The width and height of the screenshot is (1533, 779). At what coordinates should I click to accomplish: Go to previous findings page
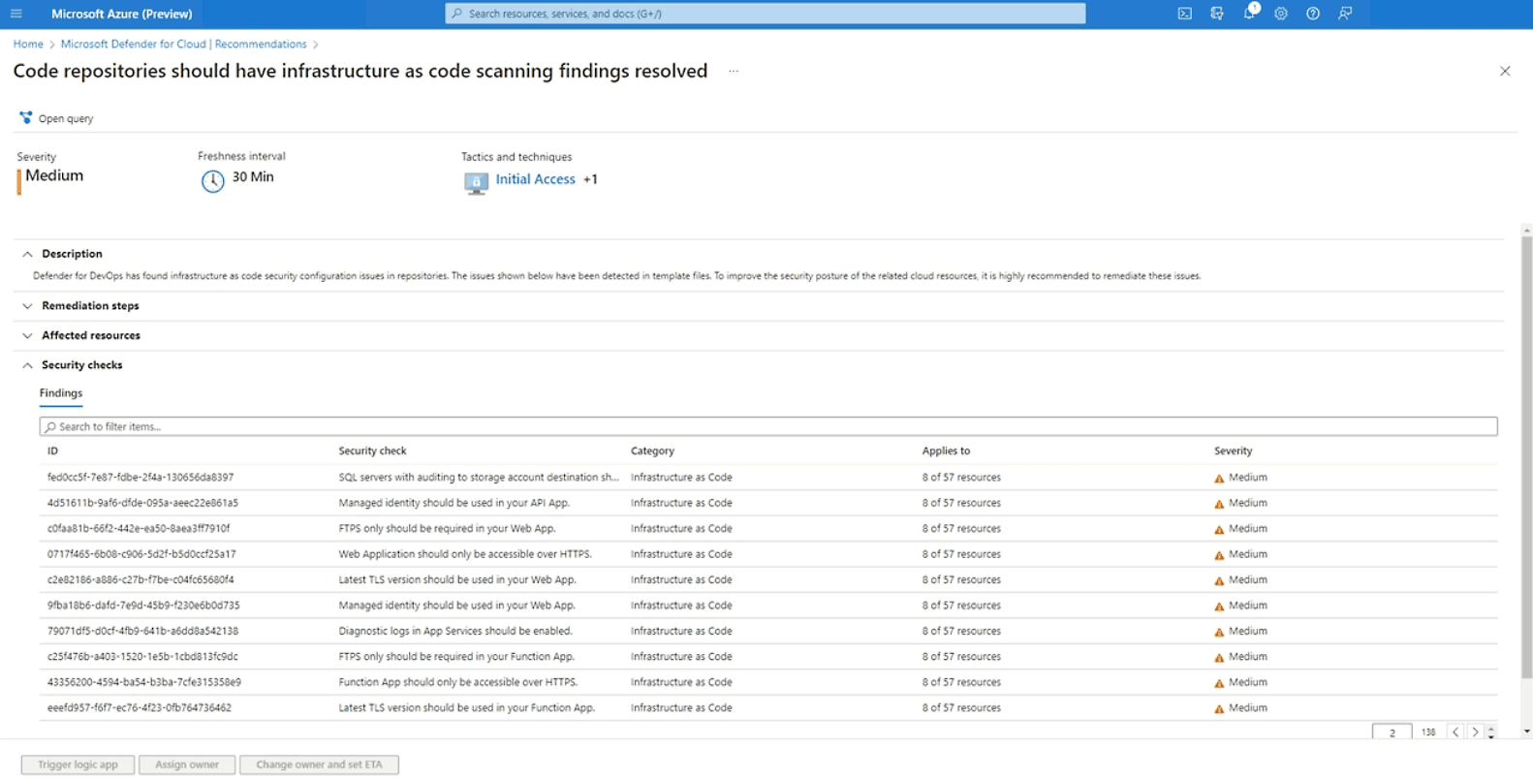click(1455, 732)
